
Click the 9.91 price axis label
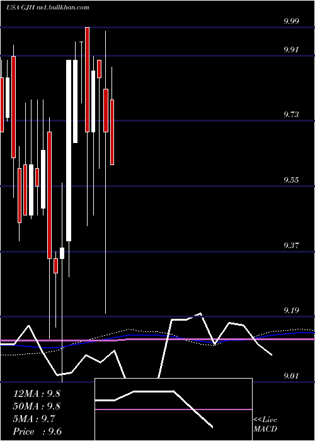tap(292, 50)
